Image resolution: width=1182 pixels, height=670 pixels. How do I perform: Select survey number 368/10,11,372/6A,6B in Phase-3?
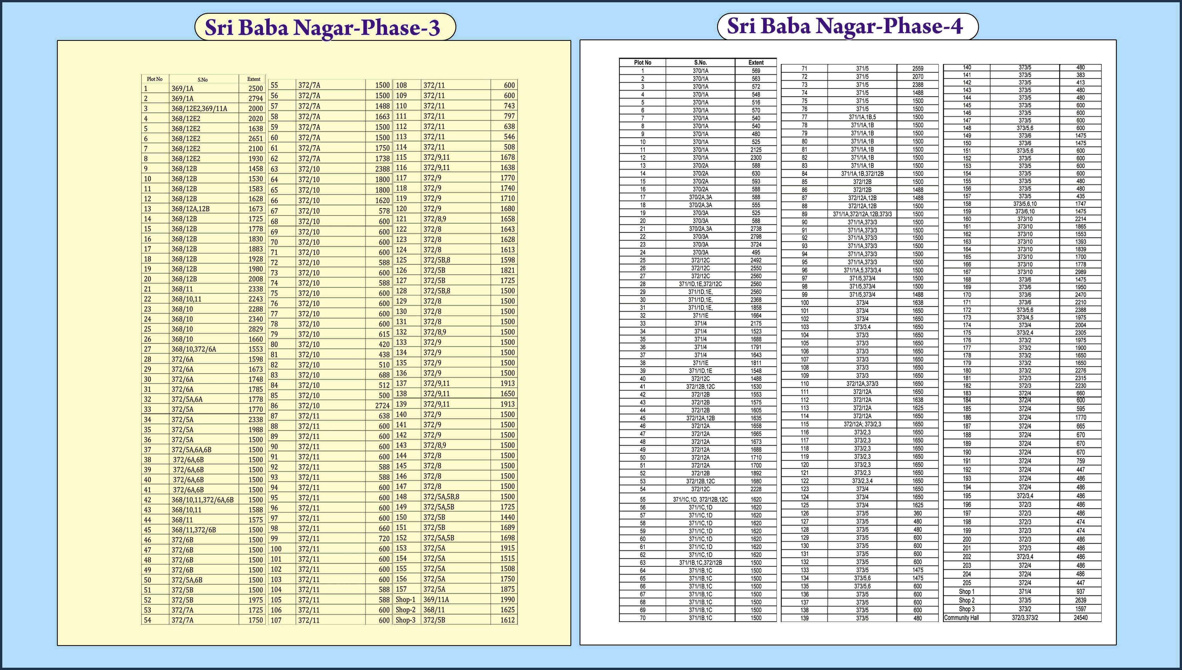202,500
